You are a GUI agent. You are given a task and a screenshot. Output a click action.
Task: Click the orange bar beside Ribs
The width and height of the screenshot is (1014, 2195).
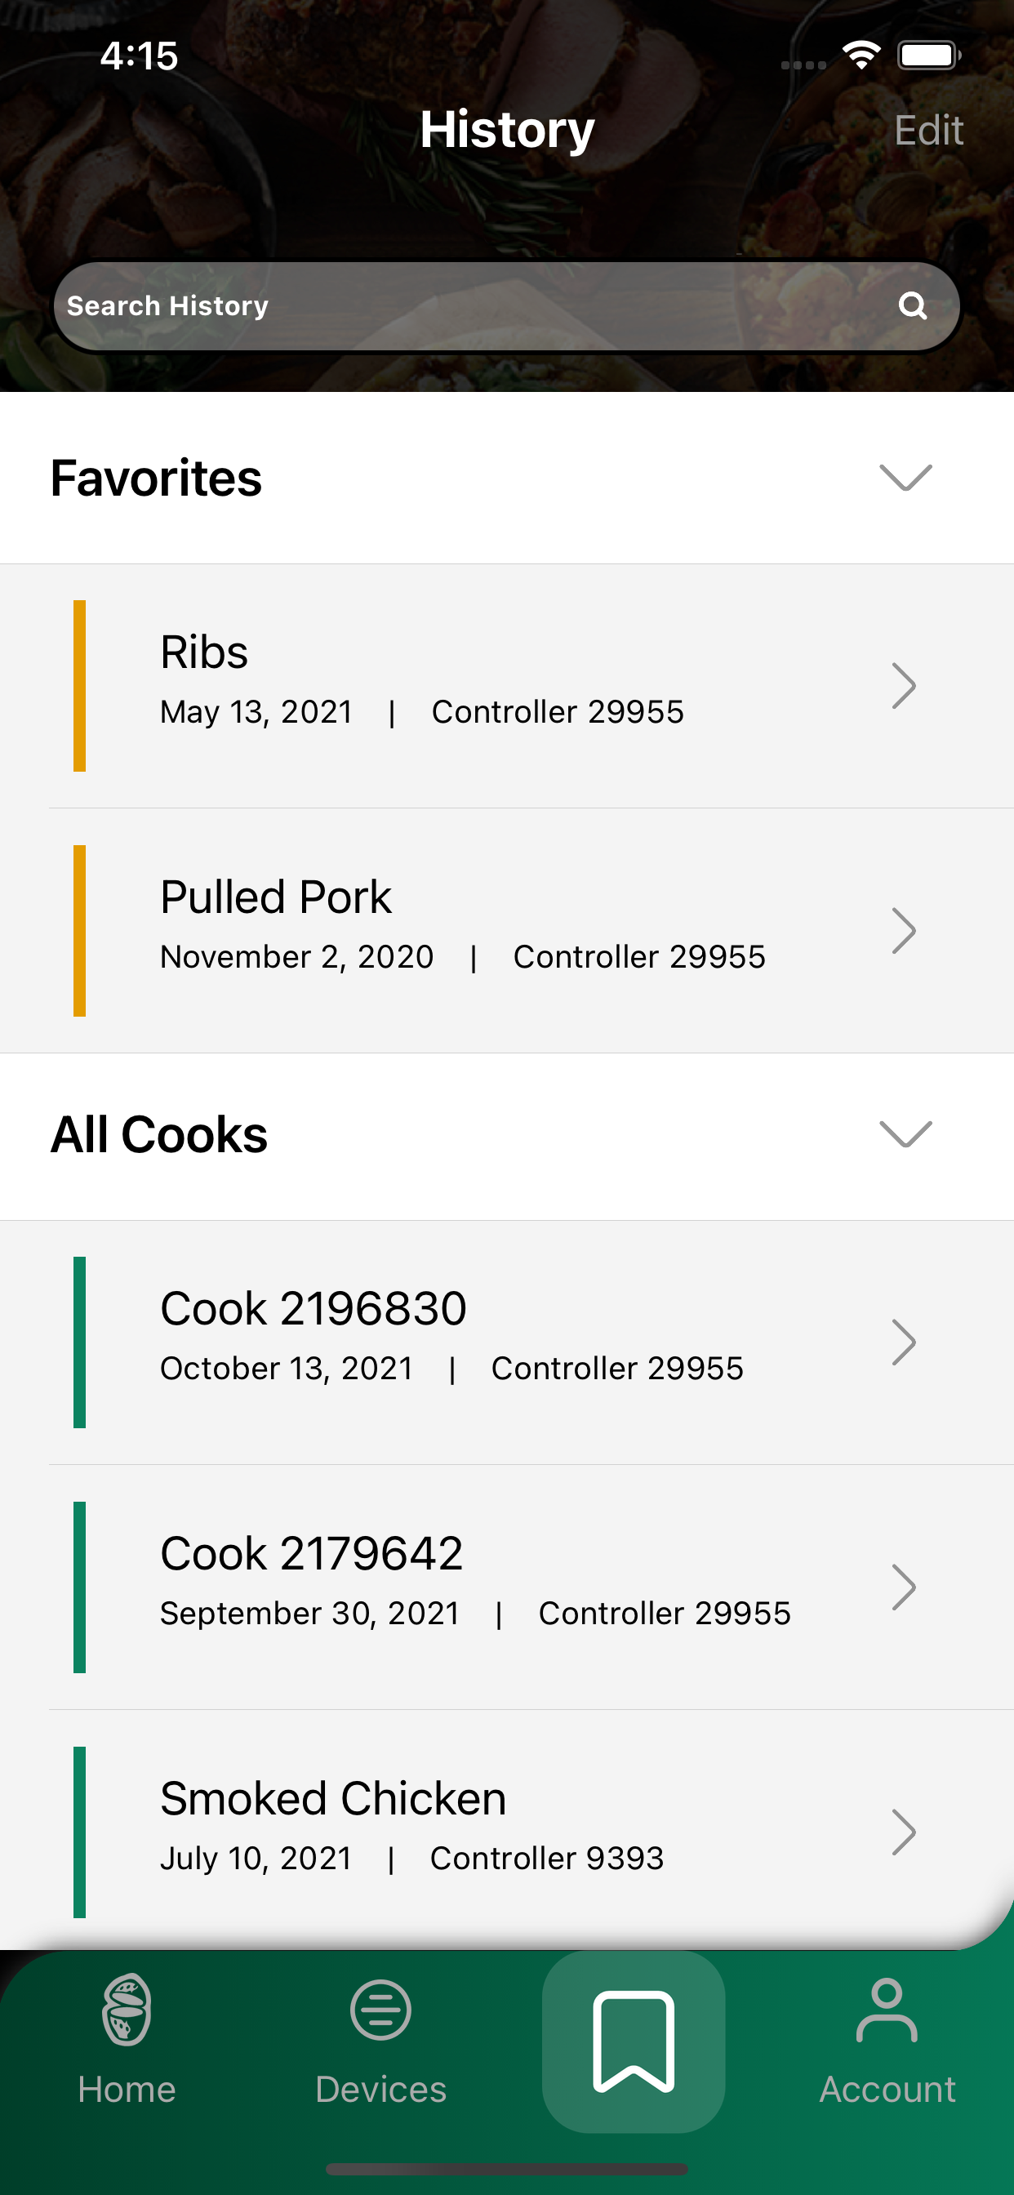click(x=79, y=686)
